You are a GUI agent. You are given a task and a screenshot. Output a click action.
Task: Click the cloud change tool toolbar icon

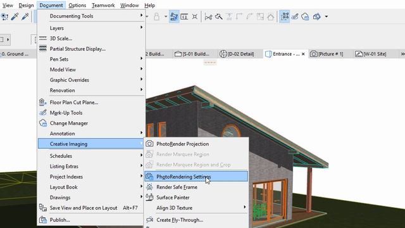(x=305, y=17)
